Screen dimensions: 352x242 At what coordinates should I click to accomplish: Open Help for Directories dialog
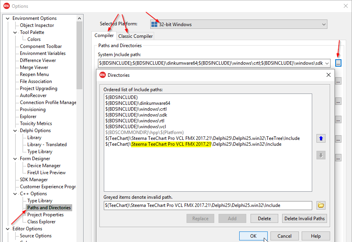[x=316, y=236]
